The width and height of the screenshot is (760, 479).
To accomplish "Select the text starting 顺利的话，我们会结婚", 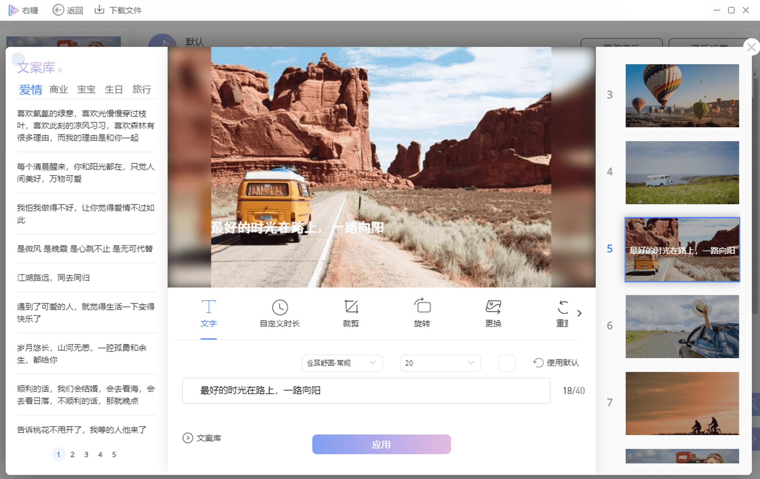I will [86, 395].
